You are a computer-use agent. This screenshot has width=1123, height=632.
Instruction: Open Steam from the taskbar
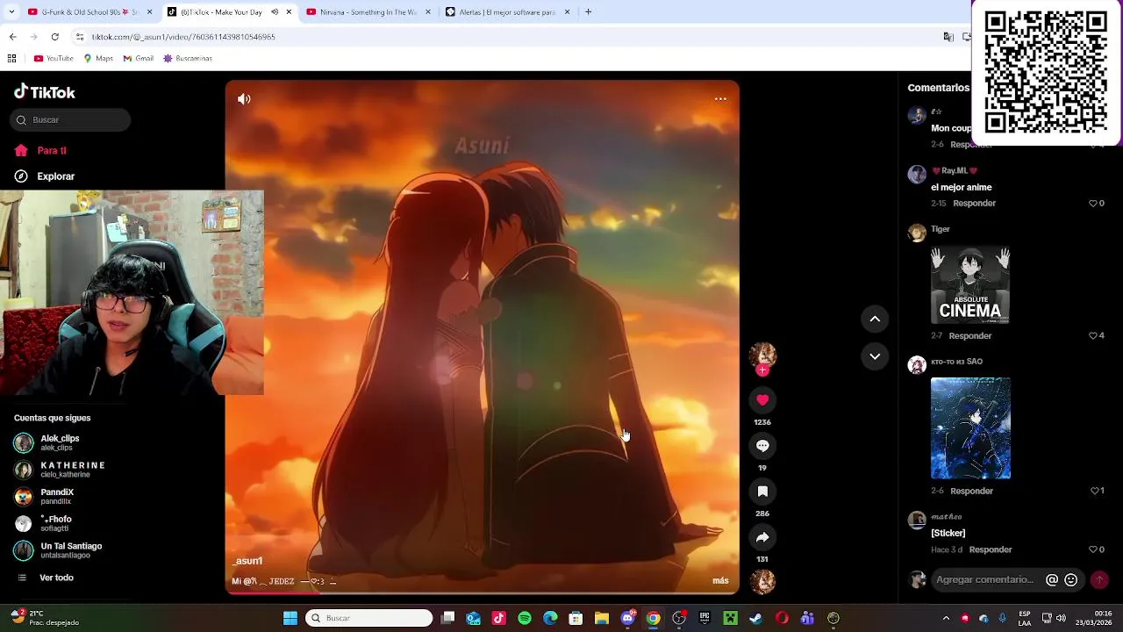(755, 618)
